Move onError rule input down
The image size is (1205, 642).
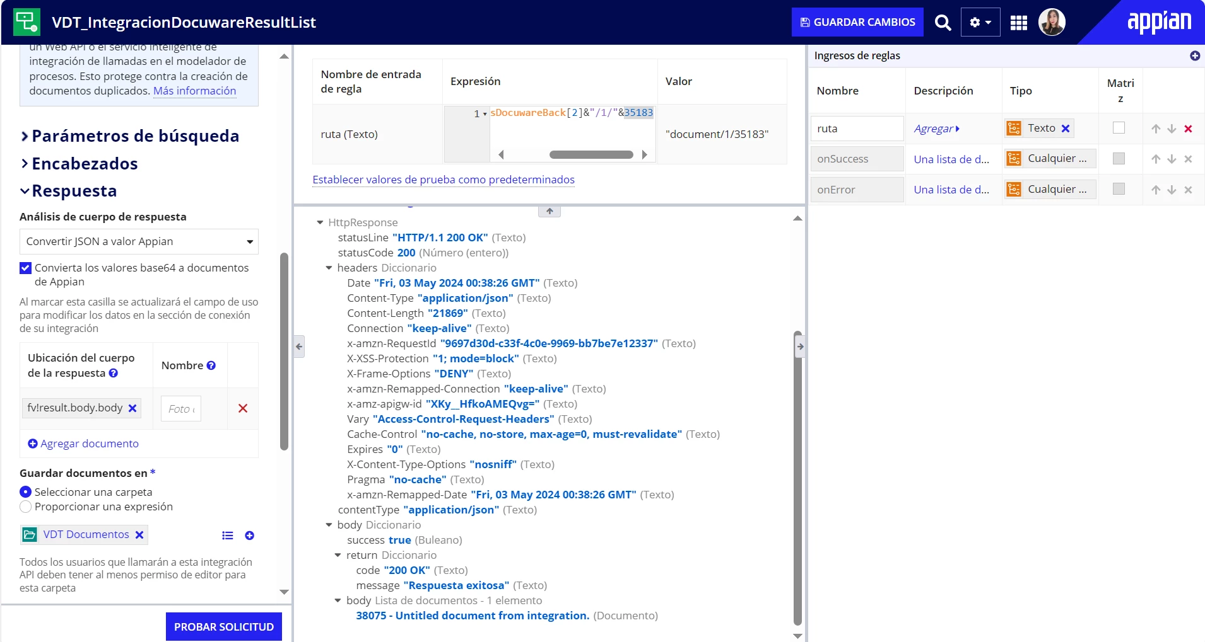[1172, 190]
